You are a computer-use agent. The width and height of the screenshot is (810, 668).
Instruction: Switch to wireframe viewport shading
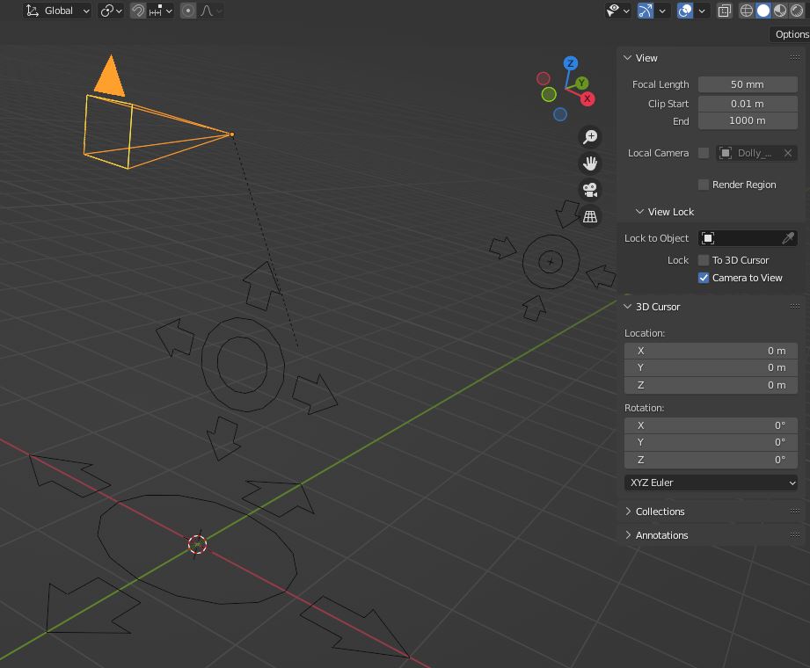[747, 10]
